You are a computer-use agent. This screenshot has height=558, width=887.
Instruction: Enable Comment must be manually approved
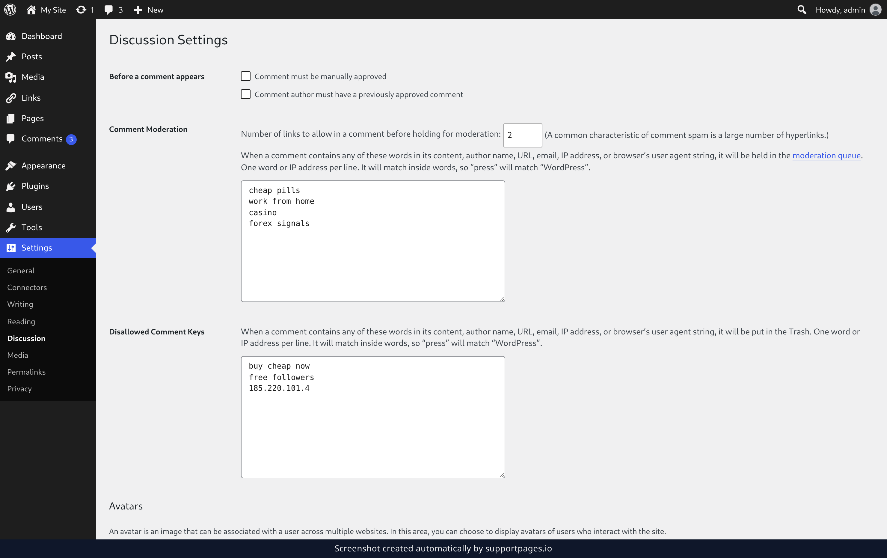tap(246, 76)
